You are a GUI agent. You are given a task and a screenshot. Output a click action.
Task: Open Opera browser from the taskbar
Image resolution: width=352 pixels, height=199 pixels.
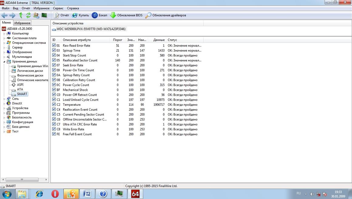pos(55,194)
